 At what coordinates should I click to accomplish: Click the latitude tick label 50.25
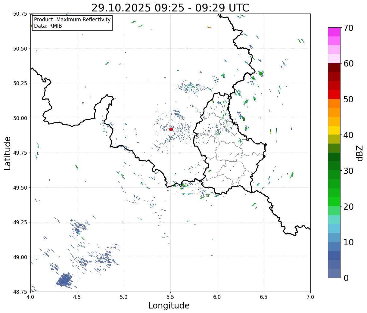(x=20, y=83)
